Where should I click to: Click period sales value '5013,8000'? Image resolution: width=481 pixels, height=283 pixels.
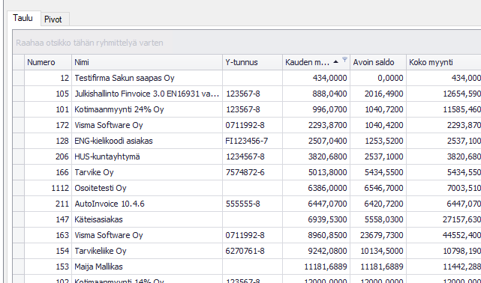click(x=316, y=172)
